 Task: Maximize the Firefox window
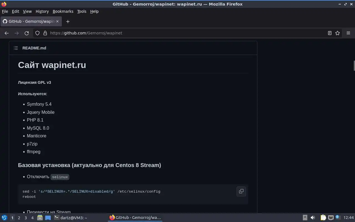[346, 4]
